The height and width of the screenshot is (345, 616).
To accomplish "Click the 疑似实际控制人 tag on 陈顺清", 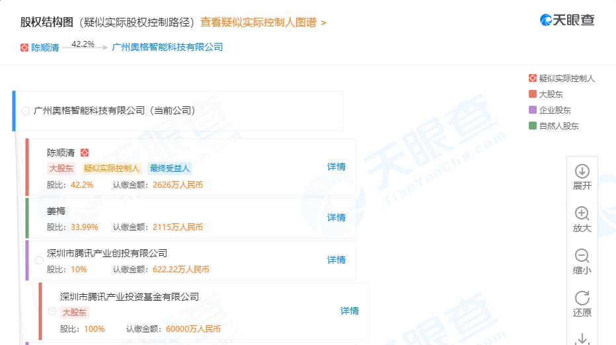I will (112, 168).
